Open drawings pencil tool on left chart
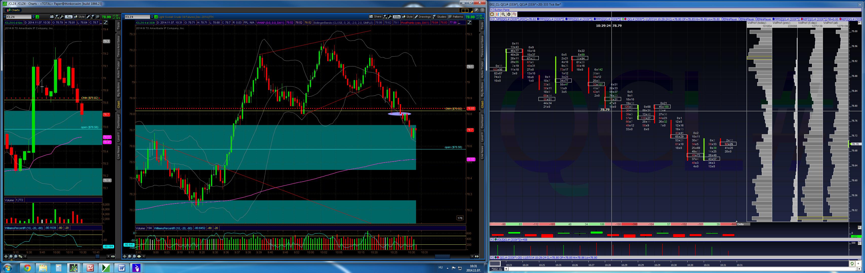The image size is (865, 273). (x=88, y=17)
